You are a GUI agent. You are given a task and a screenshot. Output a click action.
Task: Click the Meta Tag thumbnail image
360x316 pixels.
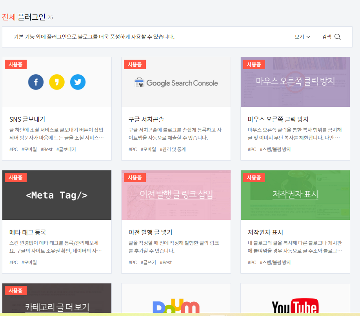[x=57, y=195]
